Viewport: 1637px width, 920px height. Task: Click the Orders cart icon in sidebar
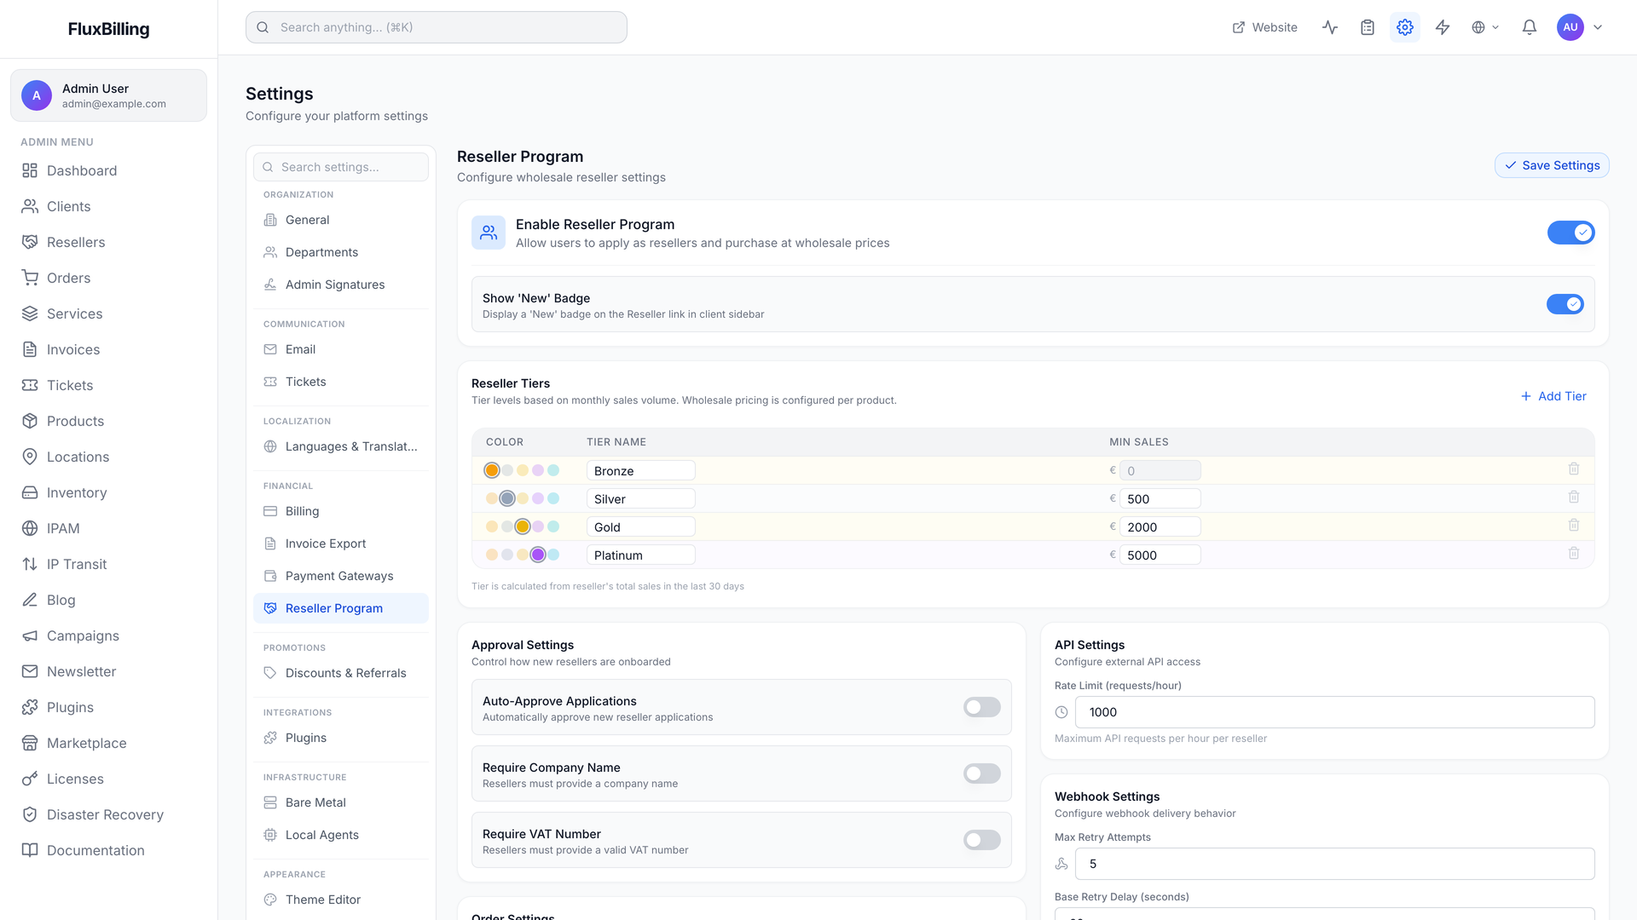coord(30,278)
